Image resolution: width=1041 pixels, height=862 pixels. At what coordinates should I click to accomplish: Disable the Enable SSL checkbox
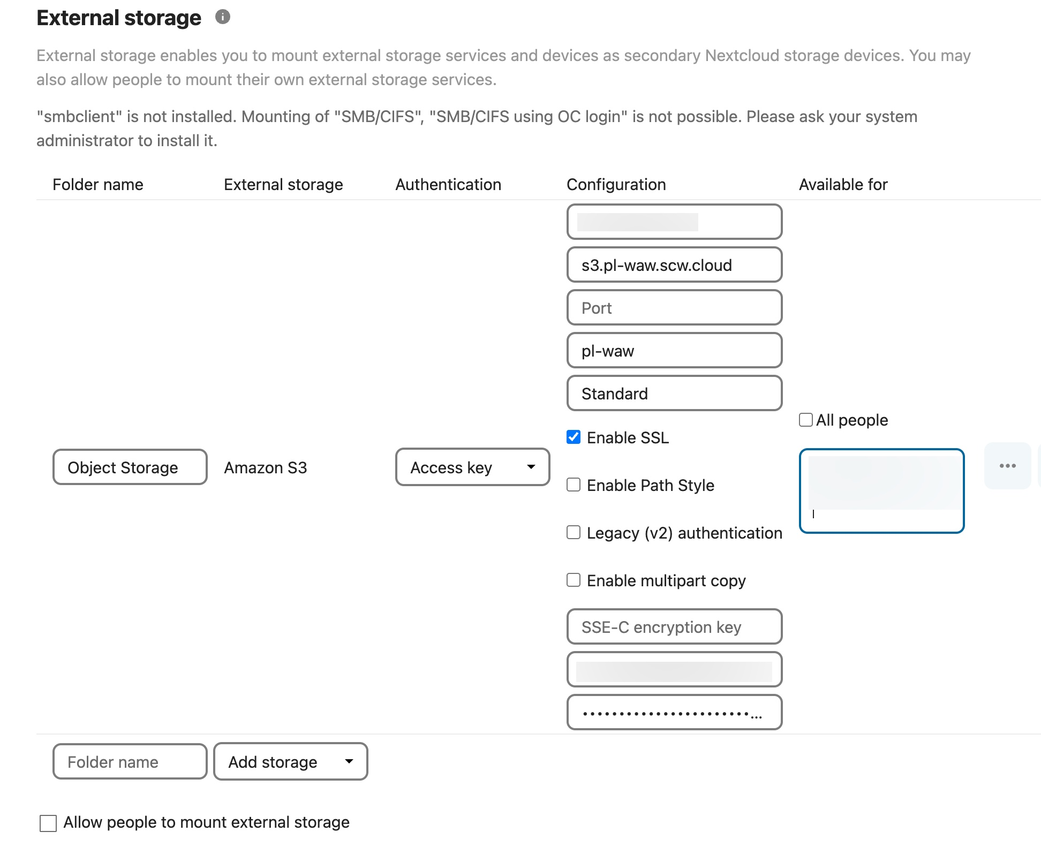(574, 437)
